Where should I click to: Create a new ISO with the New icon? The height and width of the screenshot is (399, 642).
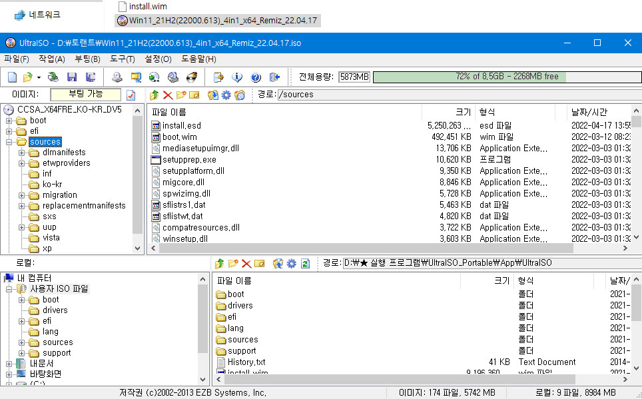pos(12,77)
